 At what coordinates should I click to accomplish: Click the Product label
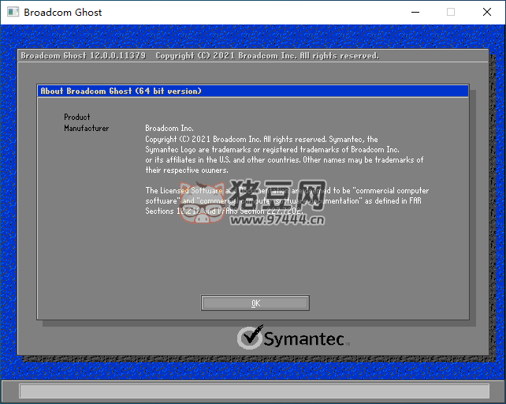(x=77, y=117)
